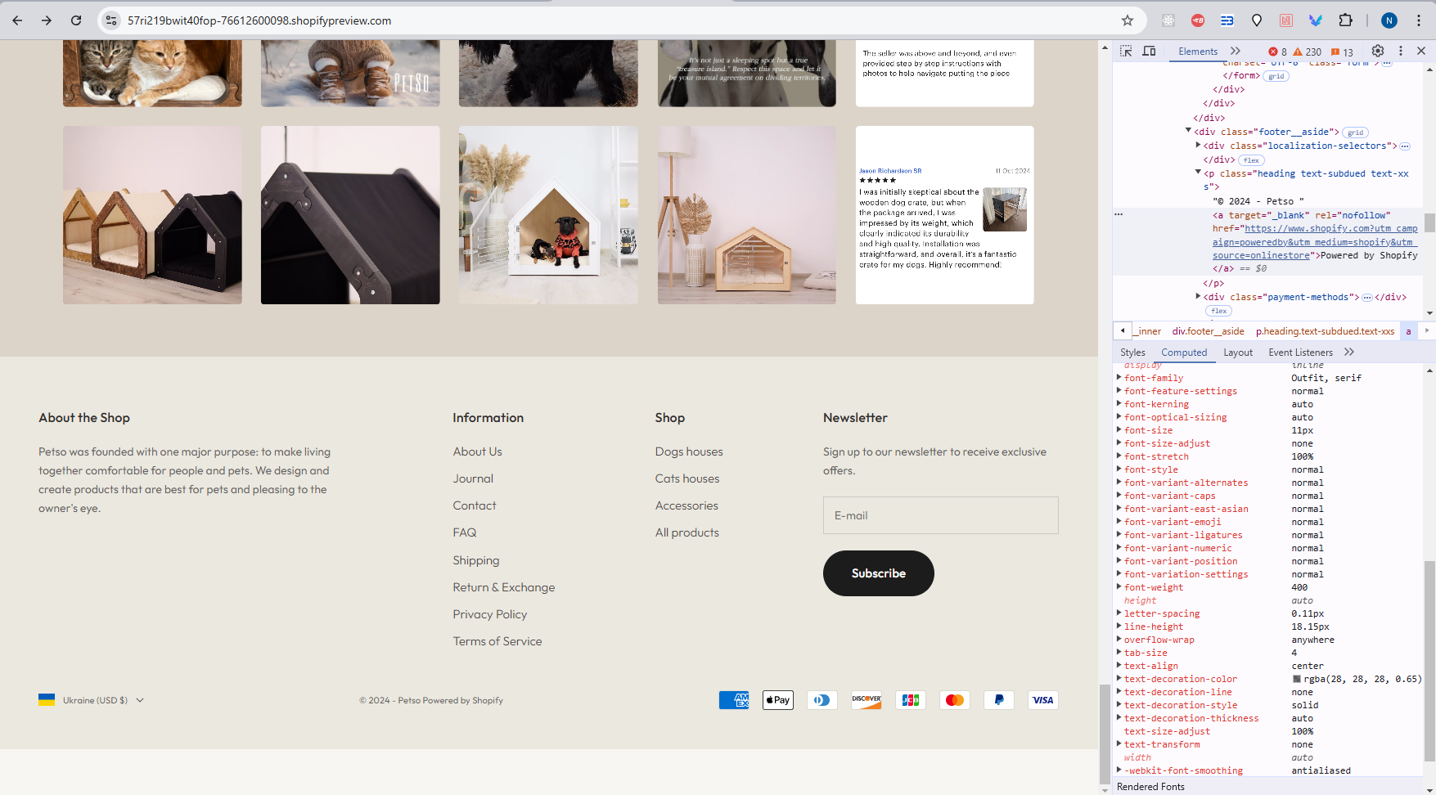The height and width of the screenshot is (795, 1436).
Task: Open the Event Listeners pane tab
Action: [x=1300, y=353]
